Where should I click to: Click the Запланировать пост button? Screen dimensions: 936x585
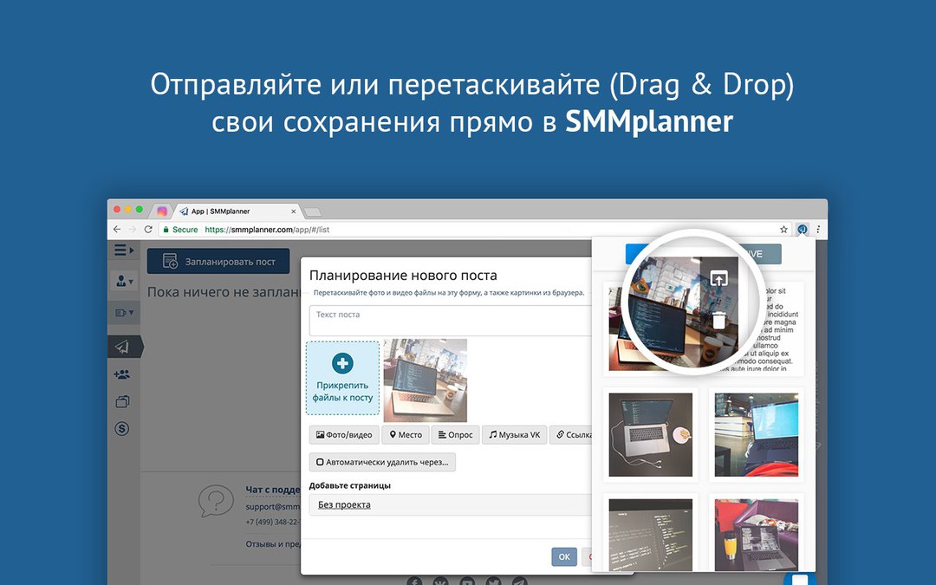coord(218,262)
